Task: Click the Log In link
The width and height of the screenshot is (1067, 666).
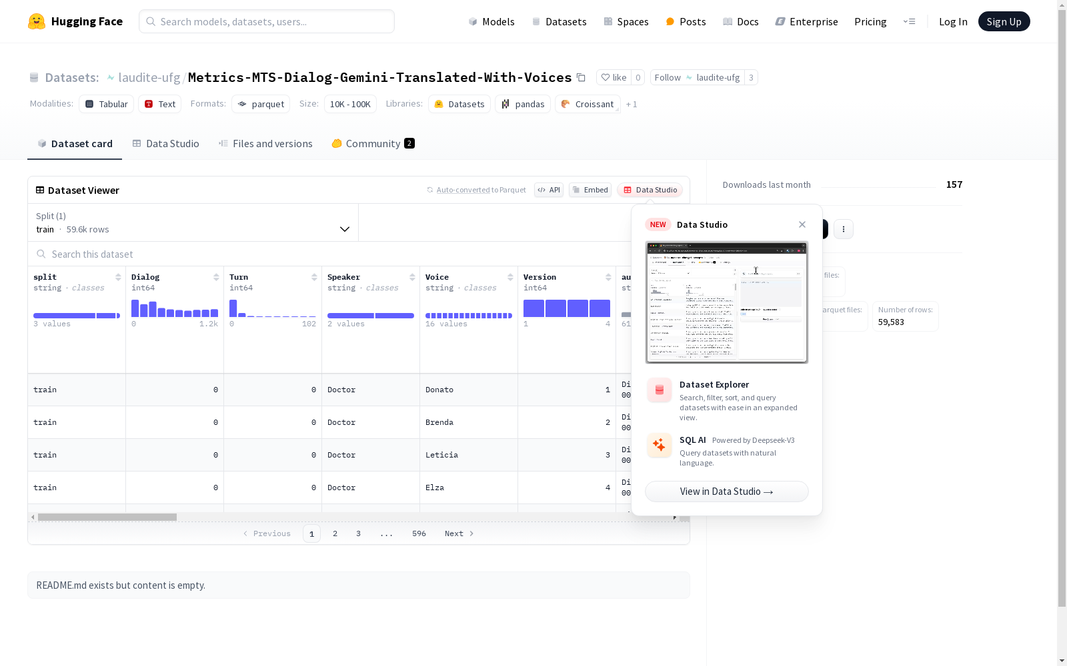Action: [x=953, y=21]
